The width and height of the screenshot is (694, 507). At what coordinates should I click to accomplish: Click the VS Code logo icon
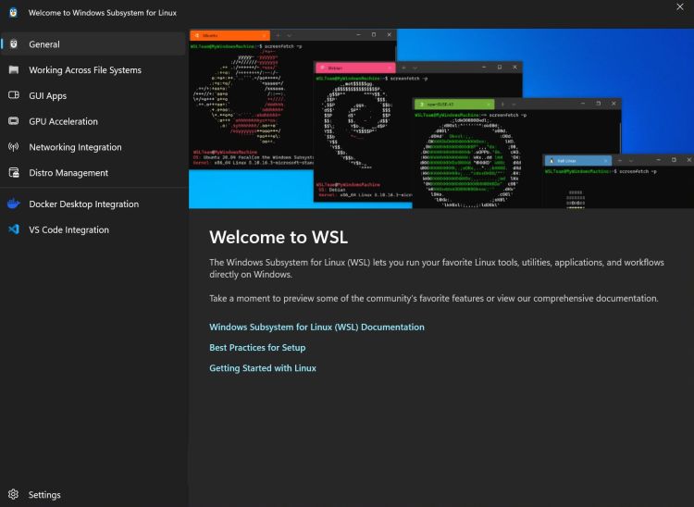[x=13, y=229]
